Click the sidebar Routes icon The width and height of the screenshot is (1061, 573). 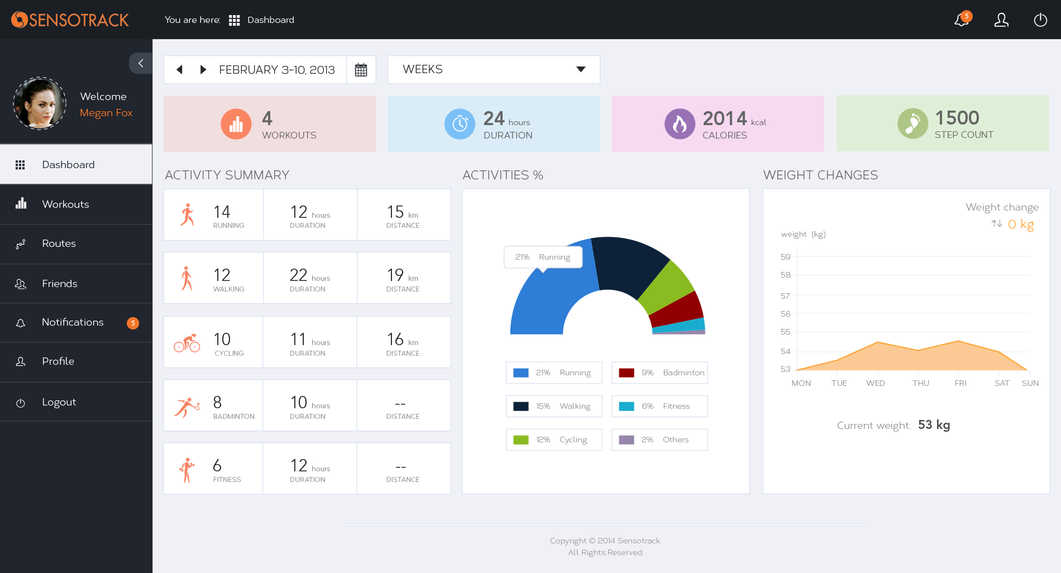tap(21, 244)
